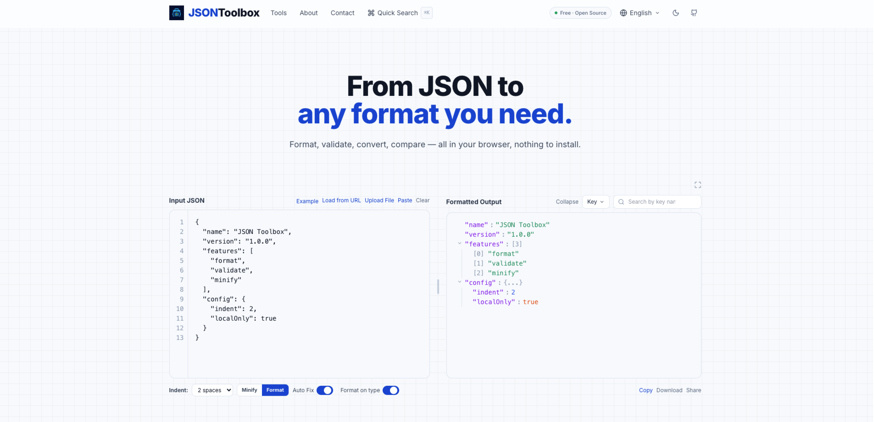Click the magnifier icon in search field
This screenshot has height=422, width=874.
(x=621, y=202)
